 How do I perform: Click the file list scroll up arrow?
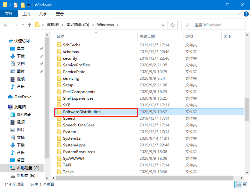247,35
